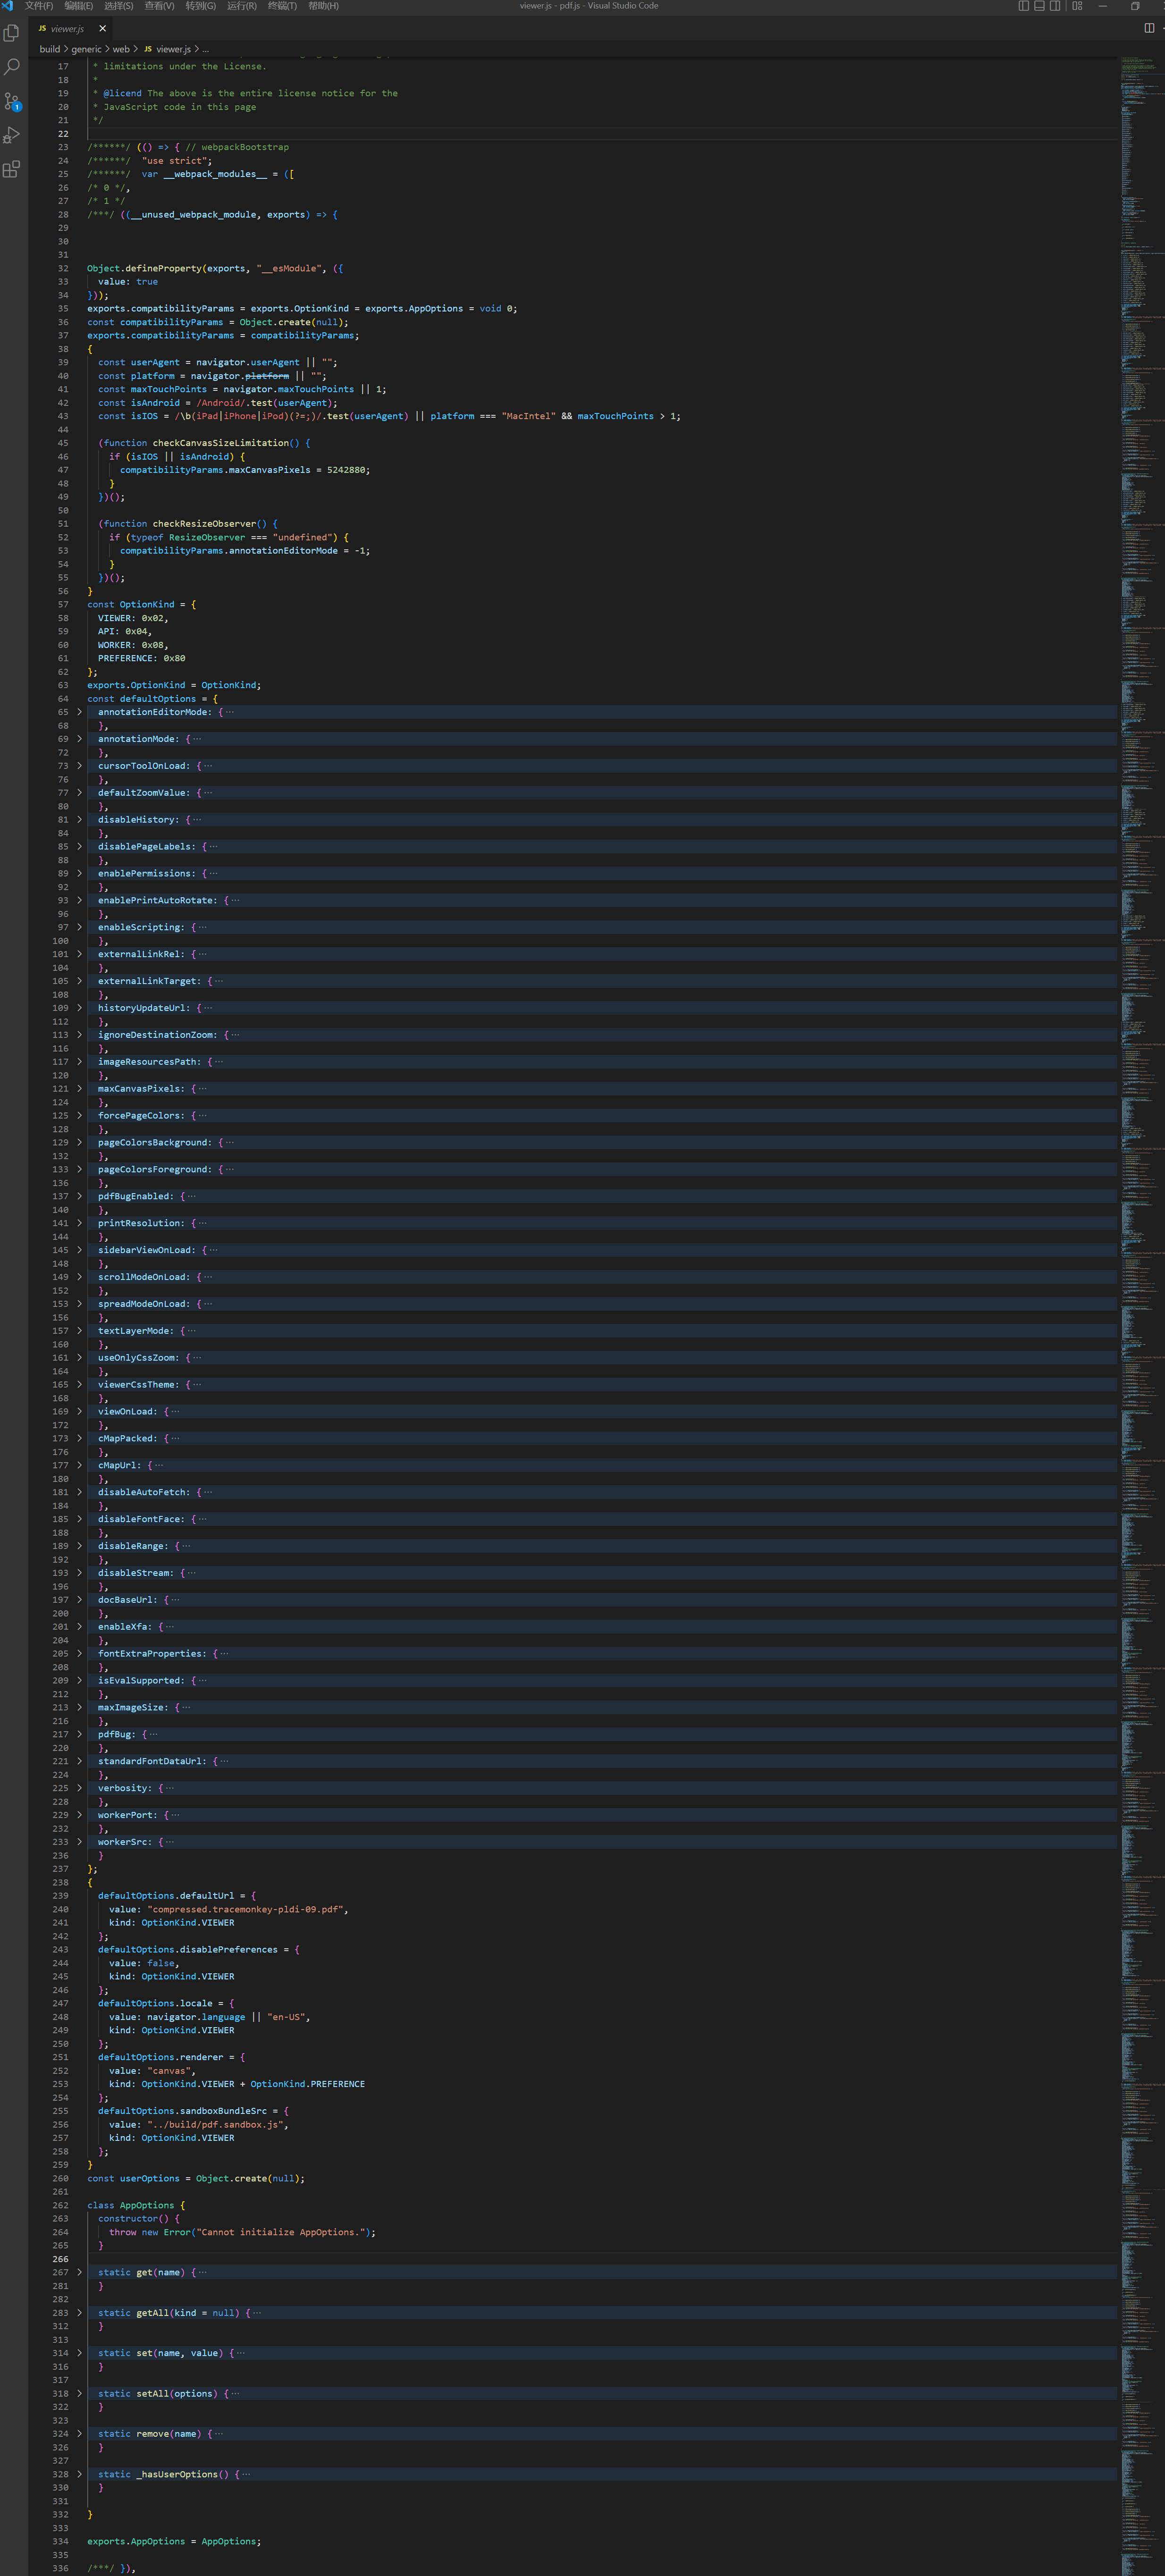
Task: Close the viewer.js editor tab
Action: click(x=102, y=28)
